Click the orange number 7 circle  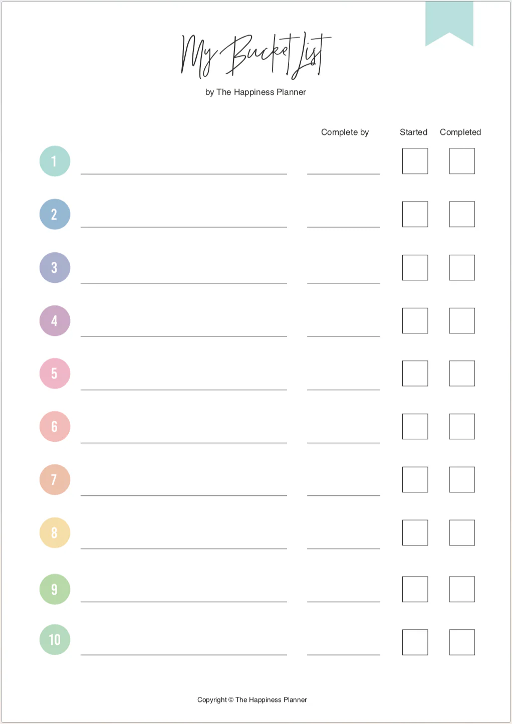click(x=55, y=480)
